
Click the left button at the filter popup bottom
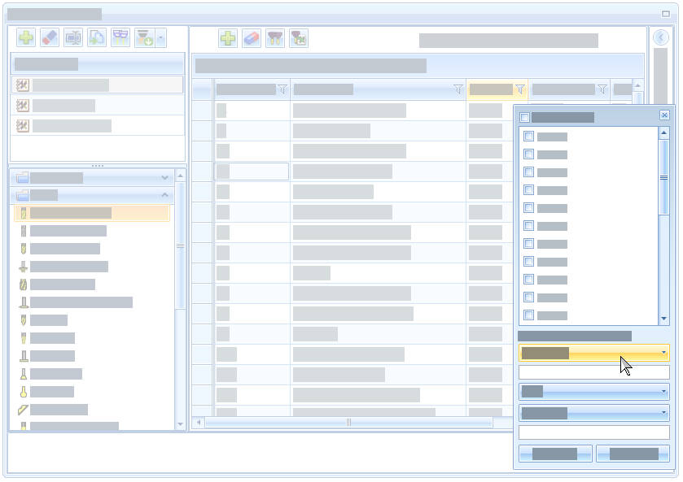[555, 454]
